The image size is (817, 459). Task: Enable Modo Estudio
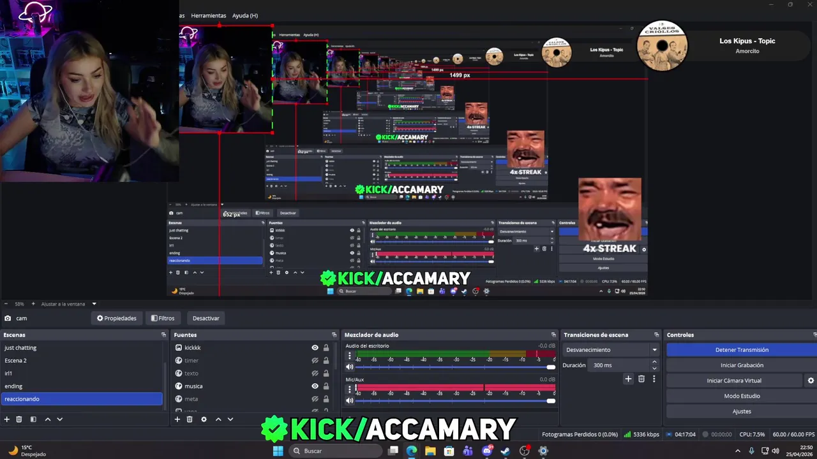pos(742,396)
